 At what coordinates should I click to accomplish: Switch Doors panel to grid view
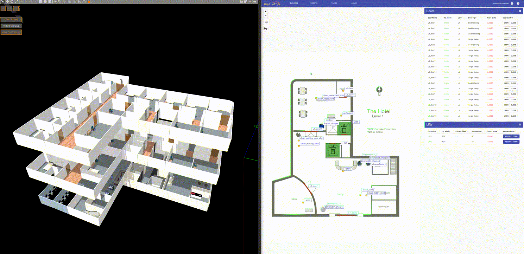point(520,11)
